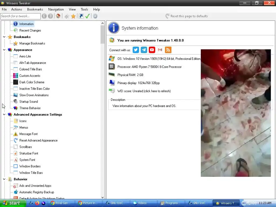
Task: Select Statusbar Font tree item
Action: tap(29, 153)
